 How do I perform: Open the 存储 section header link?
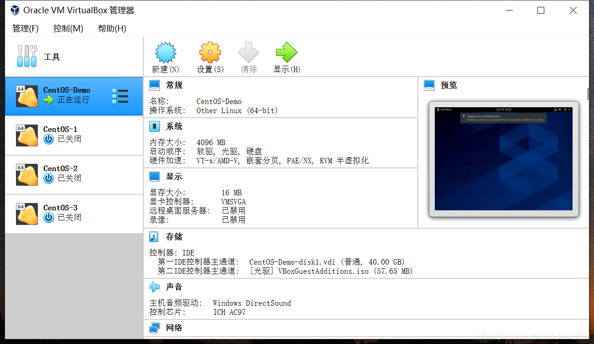click(174, 237)
